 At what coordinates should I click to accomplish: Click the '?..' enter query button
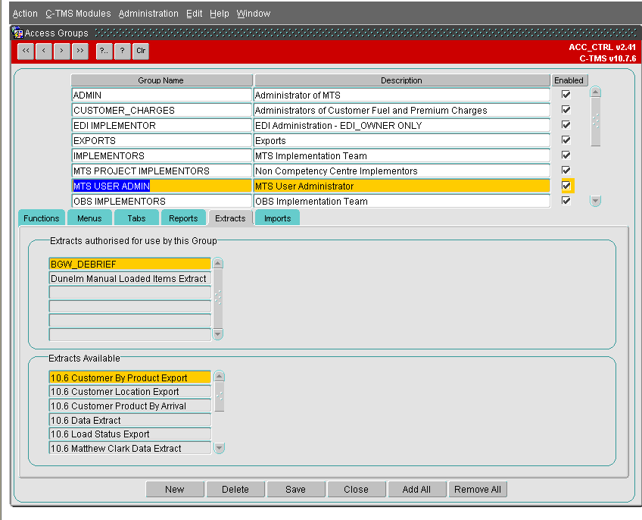click(x=104, y=52)
